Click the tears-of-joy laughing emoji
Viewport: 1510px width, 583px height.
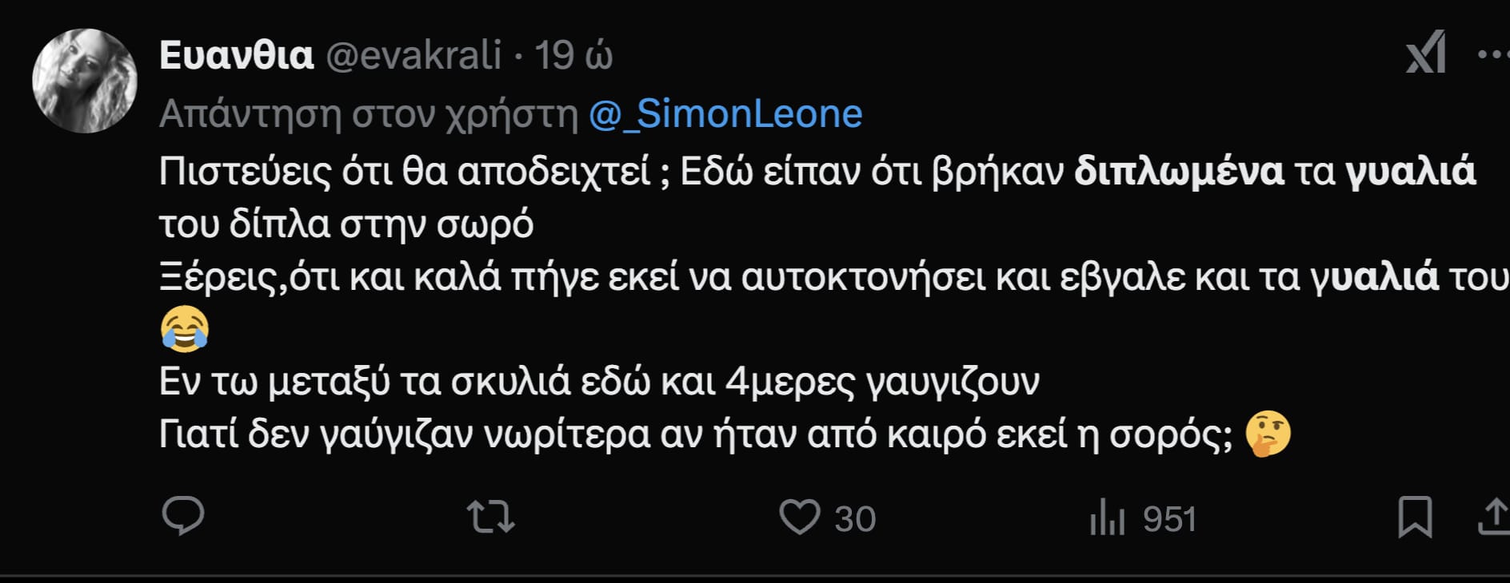[x=185, y=328]
